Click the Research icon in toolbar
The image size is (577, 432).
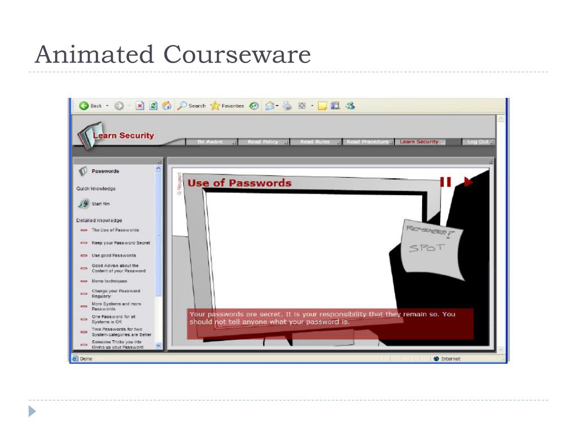(x=335, y=106)
